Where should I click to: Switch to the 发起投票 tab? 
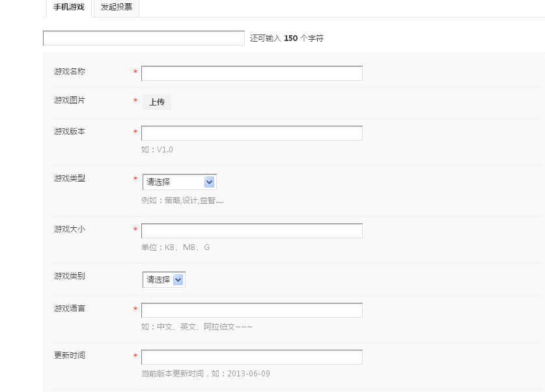116,8
